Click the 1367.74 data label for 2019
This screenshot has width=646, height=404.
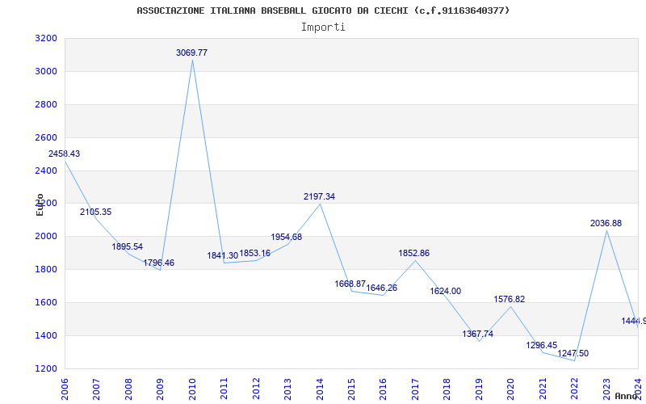point(478,334)
